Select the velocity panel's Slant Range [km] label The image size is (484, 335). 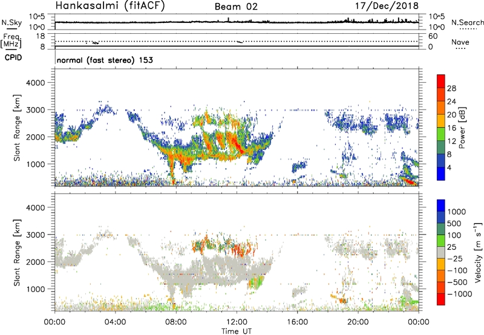tap(17, 253)
